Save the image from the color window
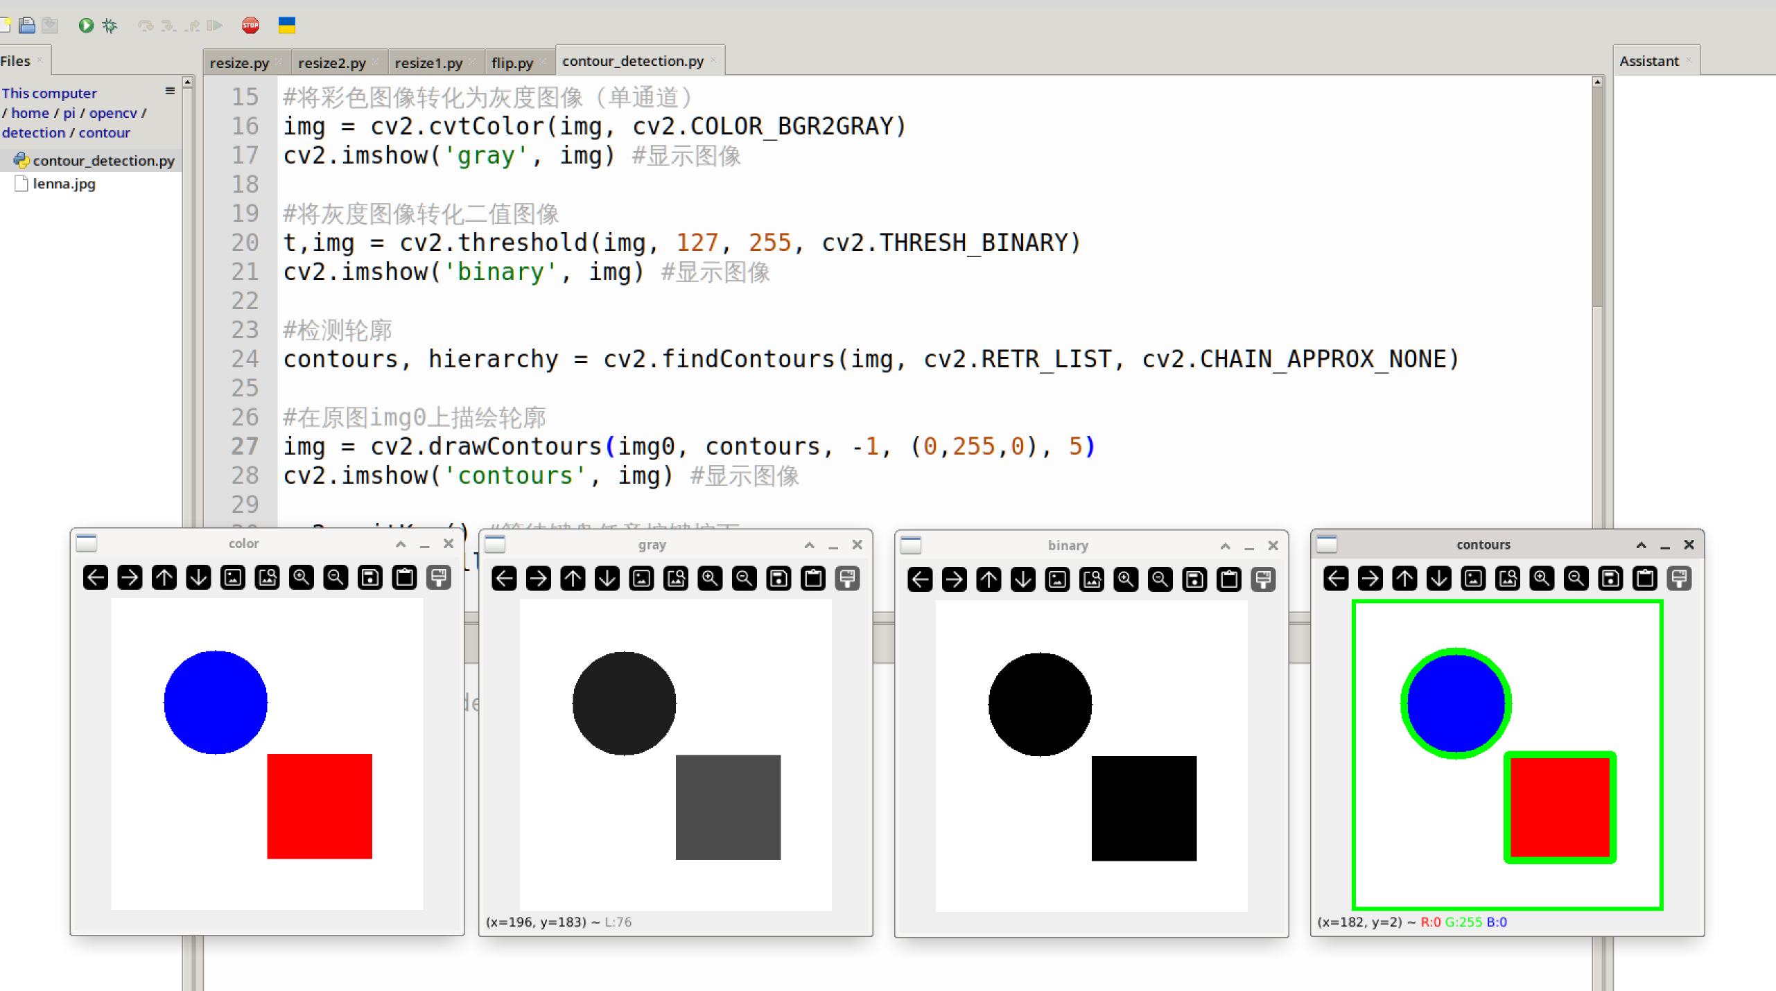This screenshot has height=991, width=1776. pos(370,577)
